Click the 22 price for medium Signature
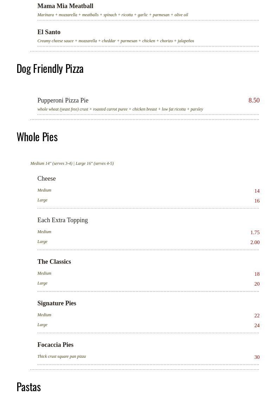276x393 pixels. pos(257,316)
